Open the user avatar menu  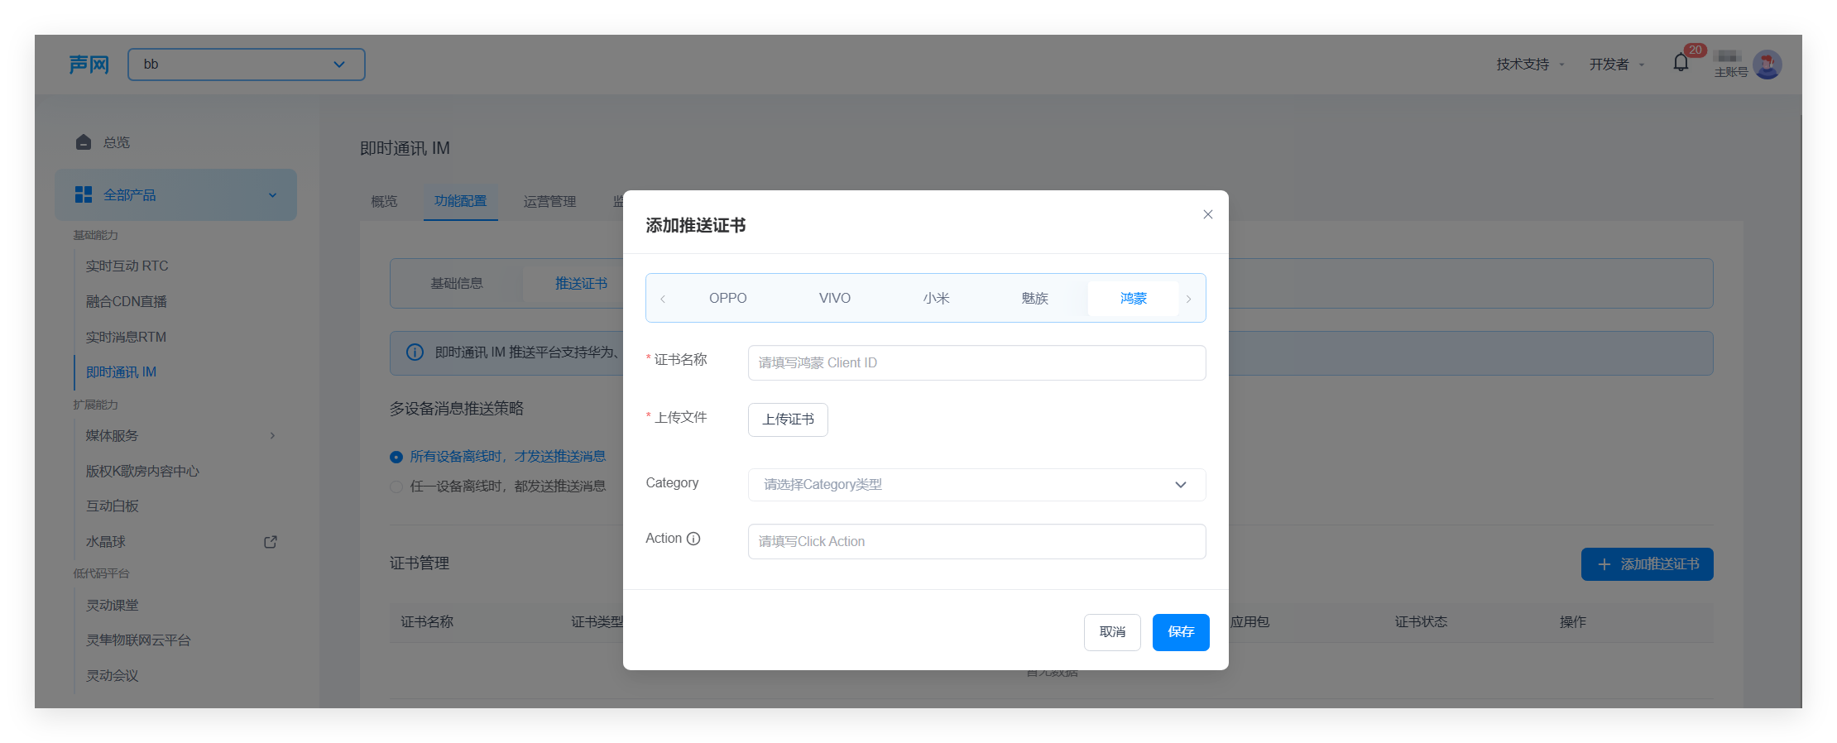pos(1767,65)
